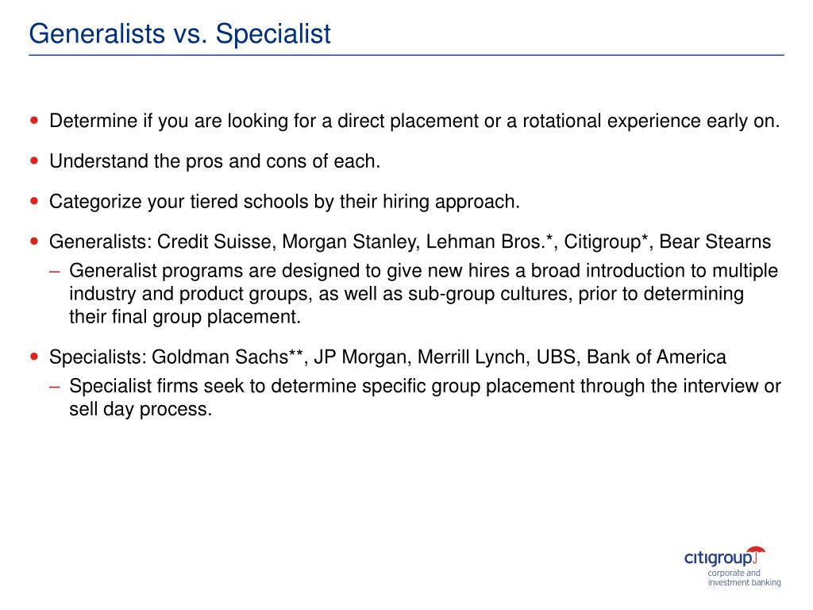This screenshot has height=610, width=813.
Task: Click the red bullet before 'Generalists:'
Action: point(35,241)
